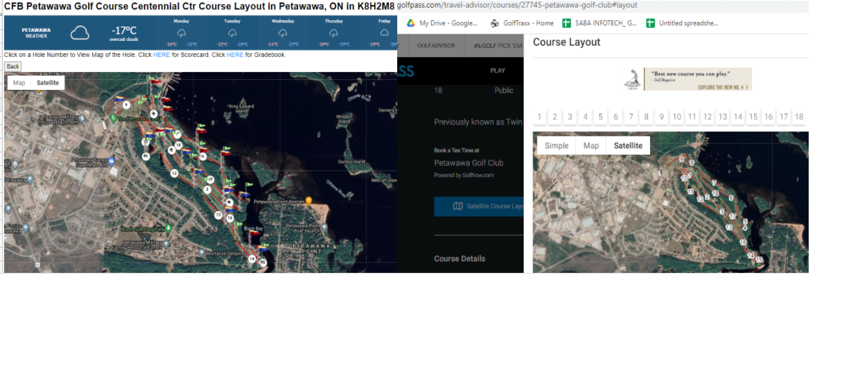Click the North Side Dog Park pin
Screen dimensions: 867x385
pos(168,228)
